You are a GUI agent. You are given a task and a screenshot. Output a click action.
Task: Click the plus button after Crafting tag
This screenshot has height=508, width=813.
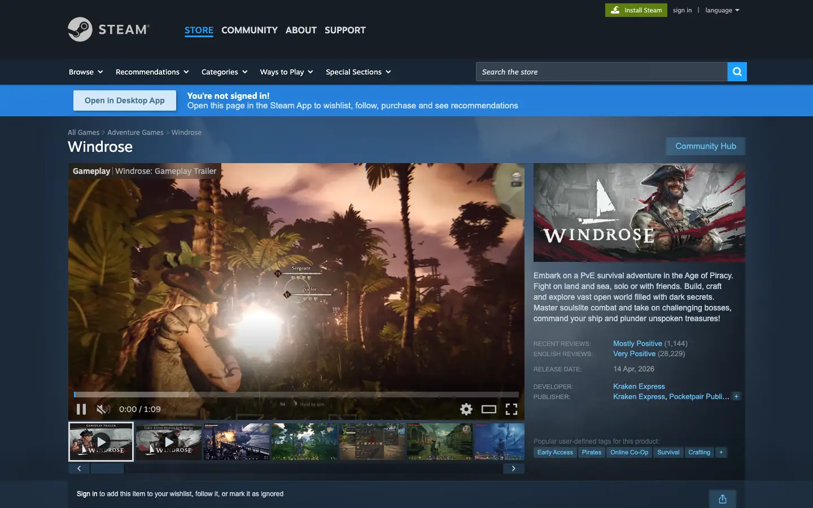click(x=721, y=452)
